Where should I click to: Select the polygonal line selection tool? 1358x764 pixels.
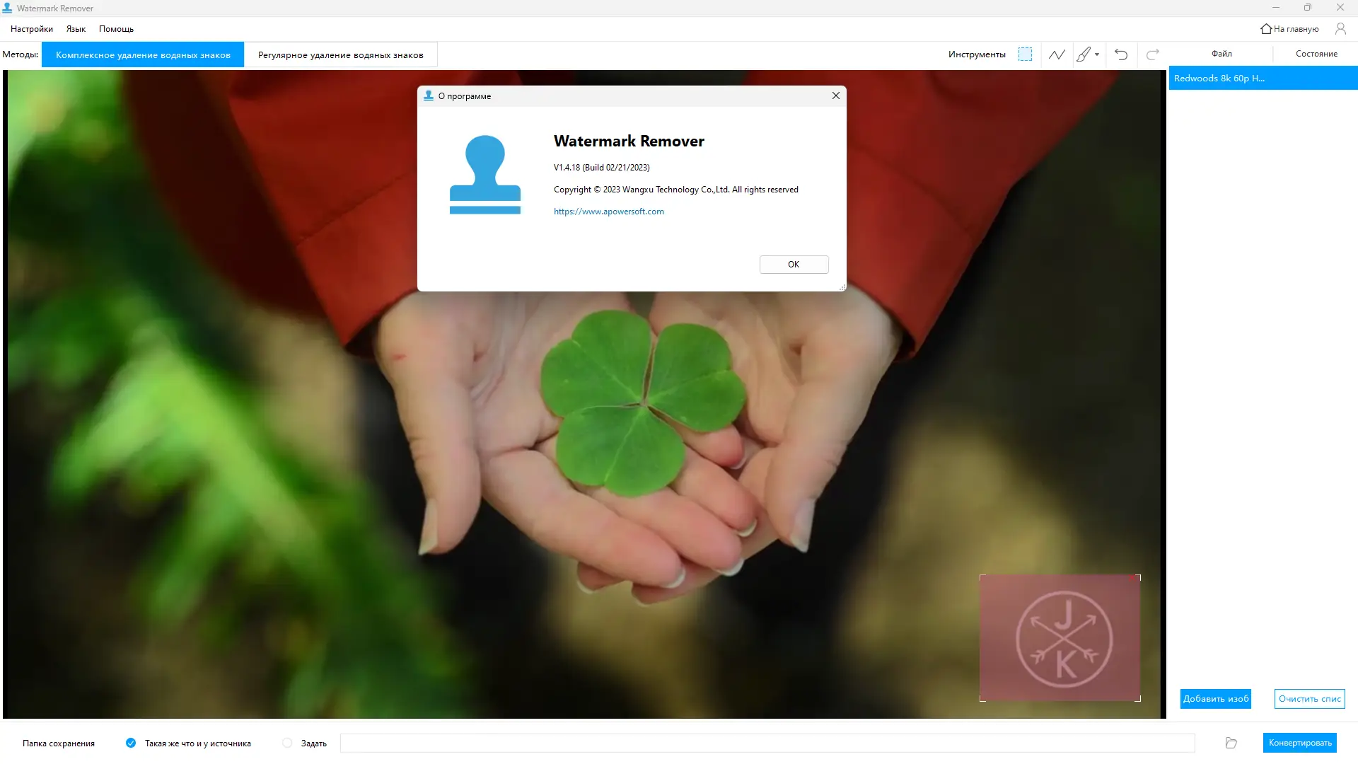(1057, 54)
